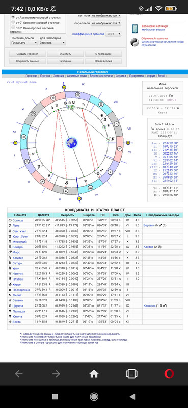Open the Opera menu icon
The image size is (188, 408).
[x=169, y=374]
